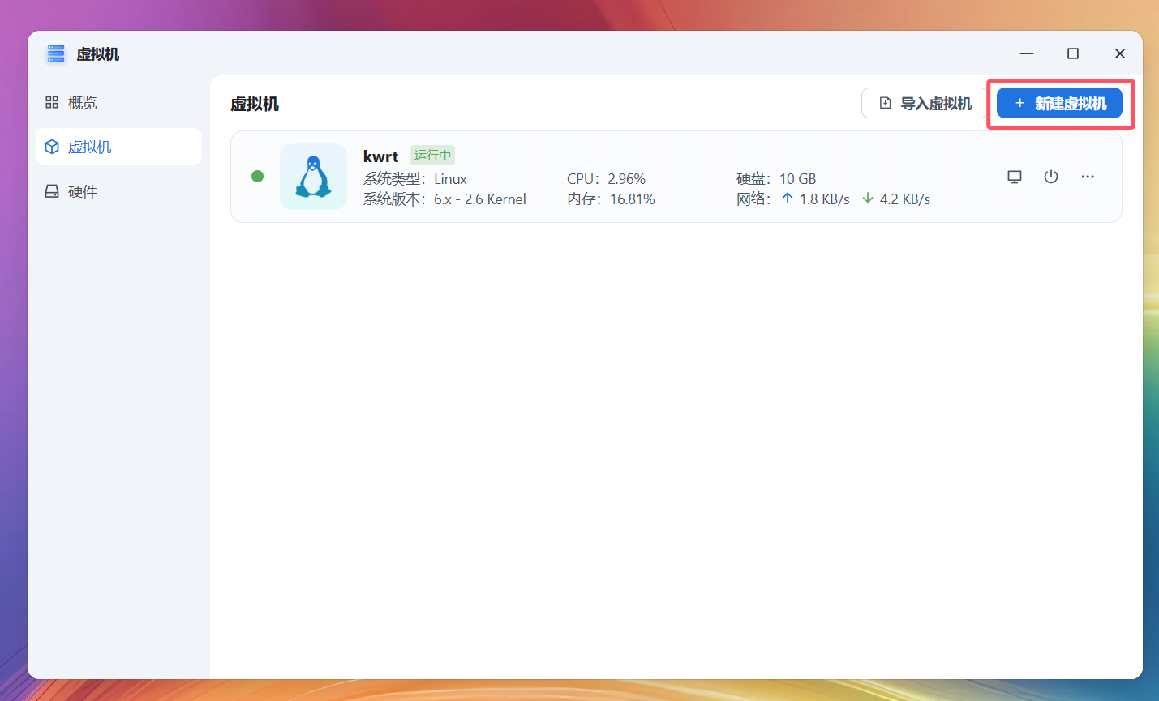Click the 新建虚拟机 button

pos(1060,103)
